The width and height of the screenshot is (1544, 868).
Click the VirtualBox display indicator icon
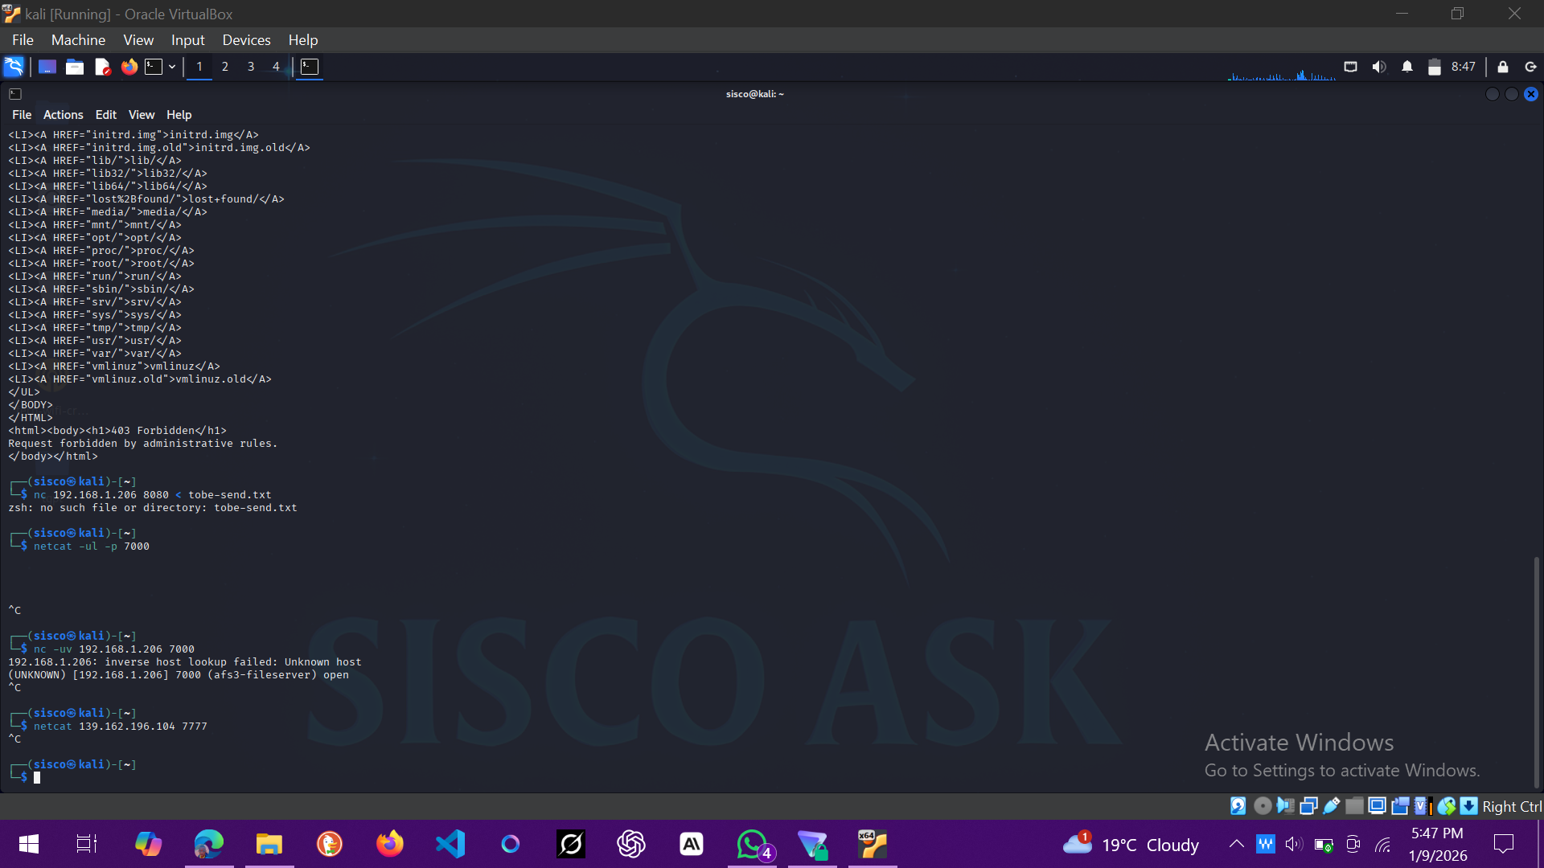pos(1378,806)
